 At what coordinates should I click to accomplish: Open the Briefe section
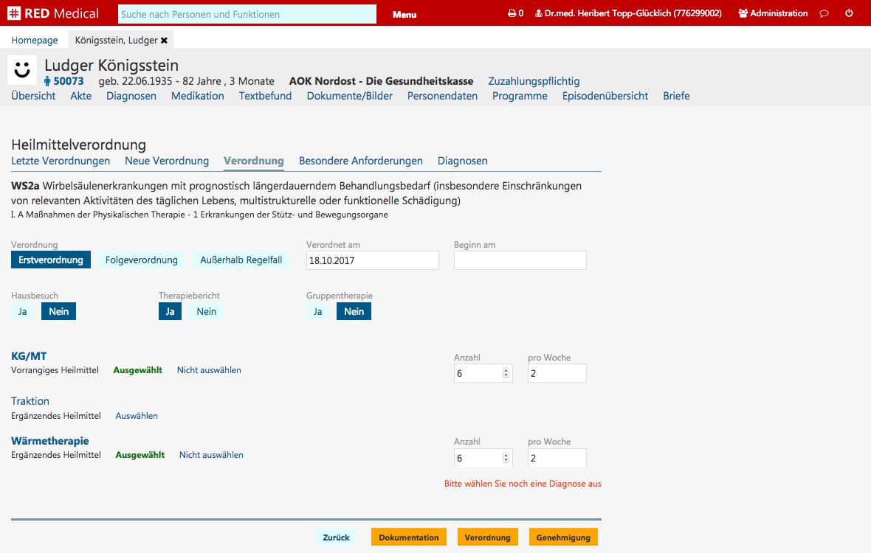pyautogui.click(x=676, y=96)
